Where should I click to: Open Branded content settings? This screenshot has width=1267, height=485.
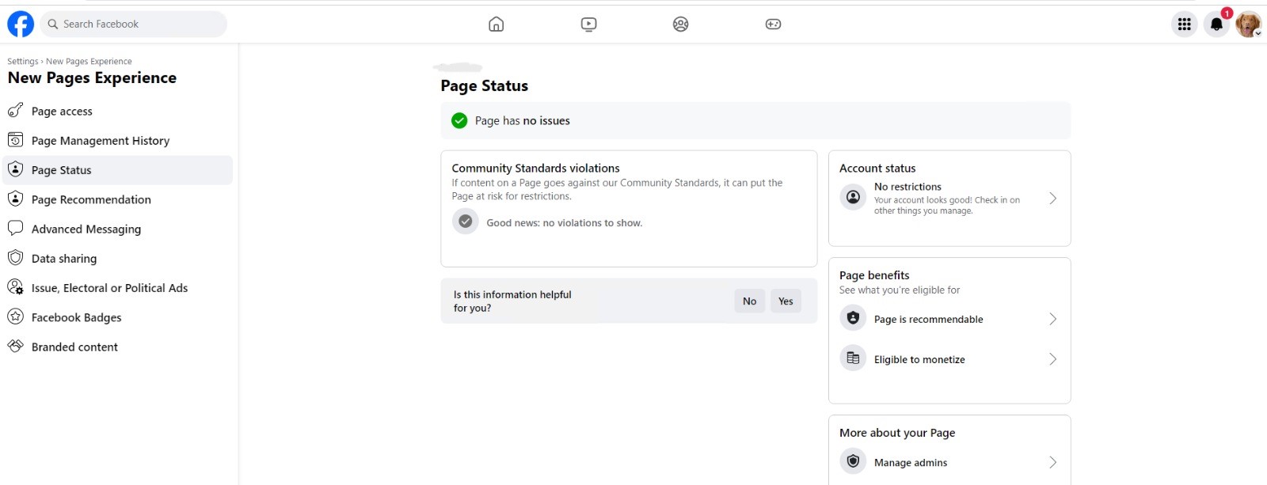(118, 347)
